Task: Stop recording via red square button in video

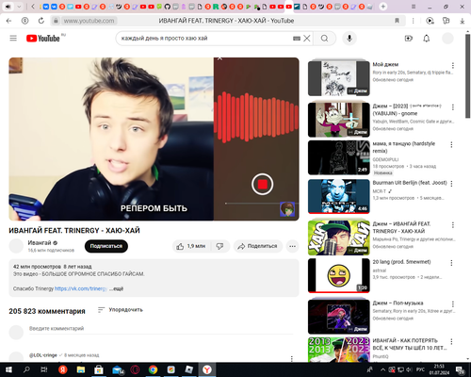Action: 263,184
